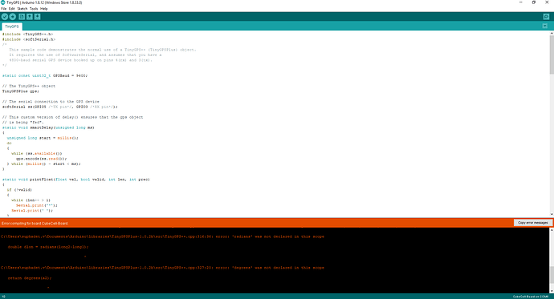Open the Tools menu
This screenshot has width=554, height=299.
tap(34, 9)
